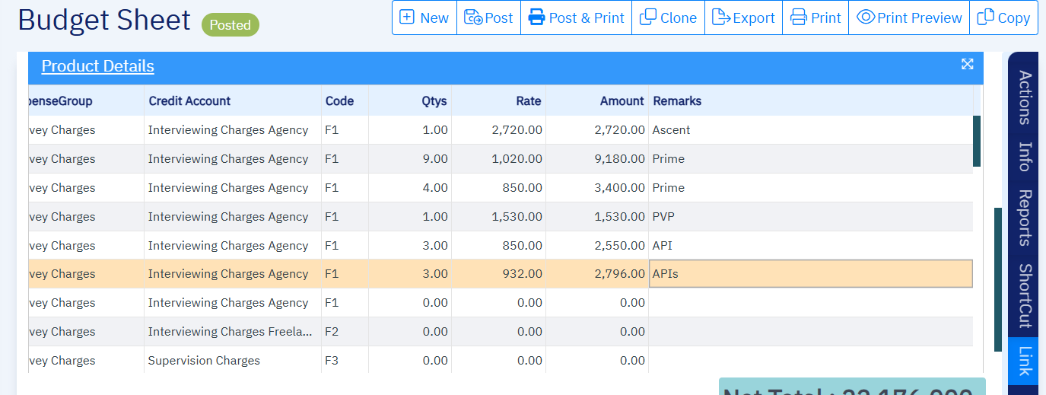Viewport: 1046px width, 395px height.
Task: Export the budget sheet
Action: [x=743, y=18]
